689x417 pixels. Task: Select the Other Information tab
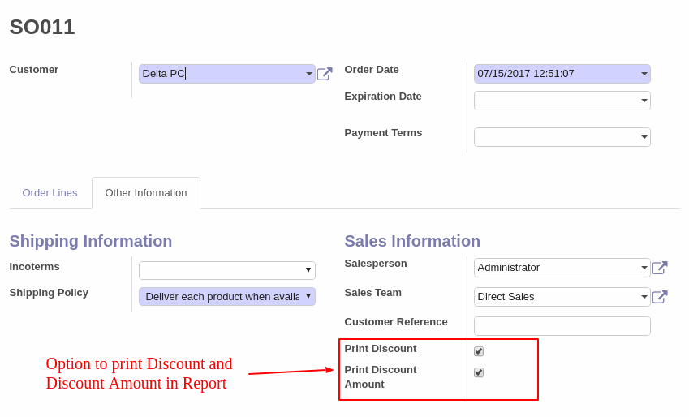coord(146,193)
